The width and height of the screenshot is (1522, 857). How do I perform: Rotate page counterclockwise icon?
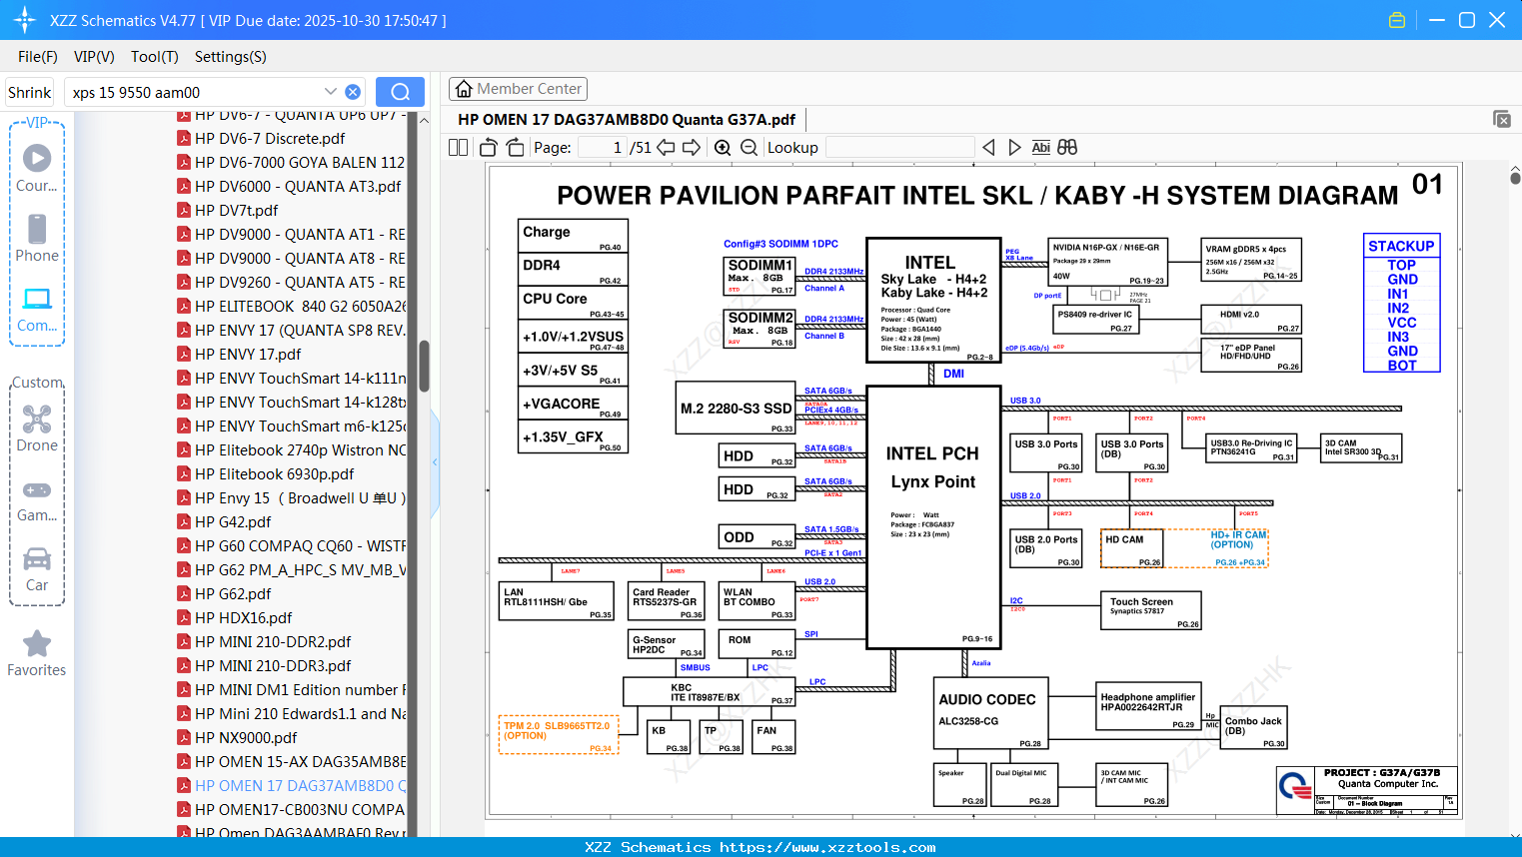(x=488, y=148)
